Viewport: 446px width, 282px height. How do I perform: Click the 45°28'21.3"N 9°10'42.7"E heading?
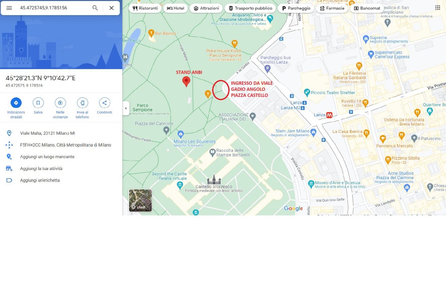[x=40, y=78]
